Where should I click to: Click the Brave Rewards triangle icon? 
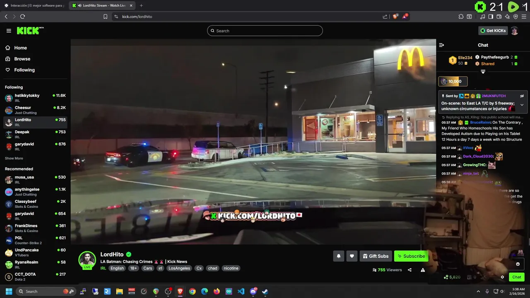[405, 17]
